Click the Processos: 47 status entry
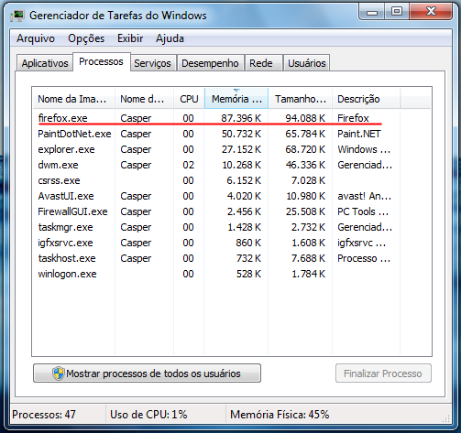Image resolution: width=461 pixels, height=433 pixels. pos(44,415)
